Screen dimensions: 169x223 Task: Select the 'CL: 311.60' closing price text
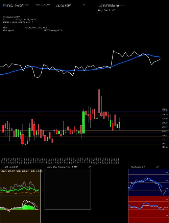(64, 6)
